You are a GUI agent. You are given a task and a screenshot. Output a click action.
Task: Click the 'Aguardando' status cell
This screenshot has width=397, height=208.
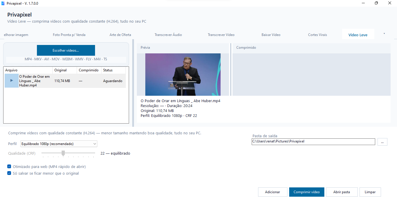[x=113, y=81]
